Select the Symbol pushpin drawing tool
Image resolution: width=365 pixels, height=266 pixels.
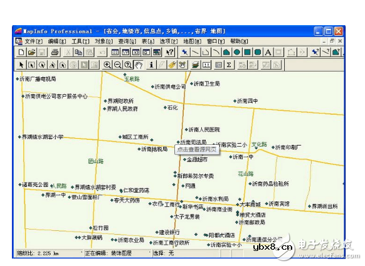click(x=184, y=52)
